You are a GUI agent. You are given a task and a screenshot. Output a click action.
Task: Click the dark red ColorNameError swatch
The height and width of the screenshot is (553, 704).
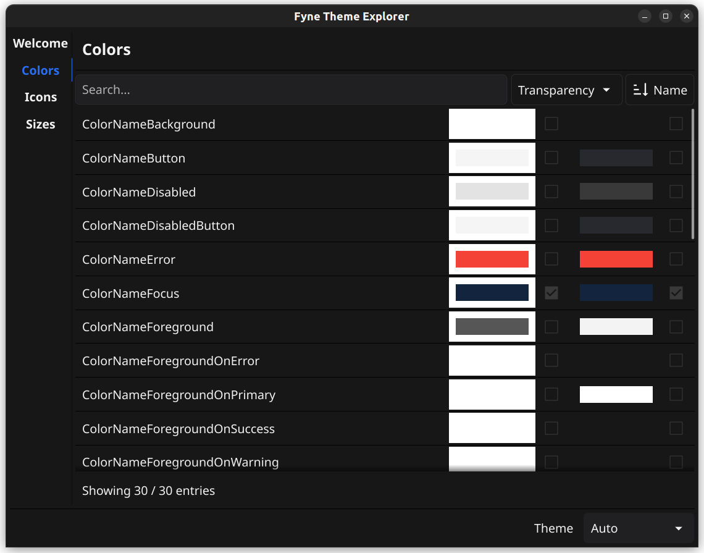pos(616,260)
